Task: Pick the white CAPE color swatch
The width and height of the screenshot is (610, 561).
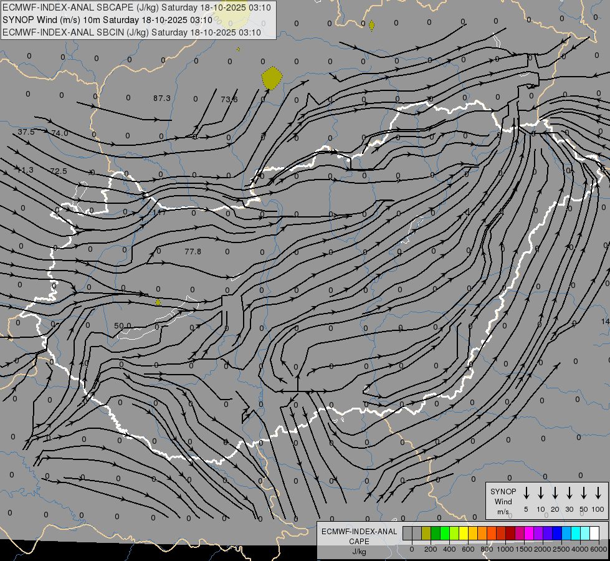Action: coord(594,533)
